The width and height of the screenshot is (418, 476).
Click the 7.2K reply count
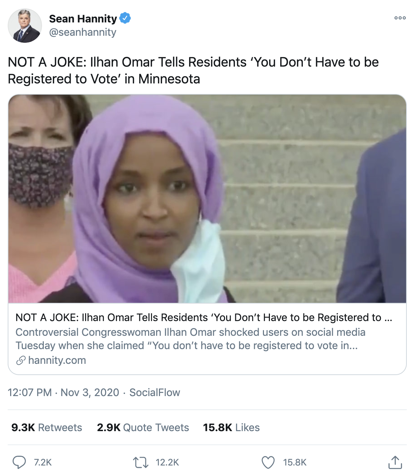43,463
